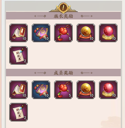Select the folded scroll in 族长奖励
Screen dimensions: 125x128
click(19, 33)
